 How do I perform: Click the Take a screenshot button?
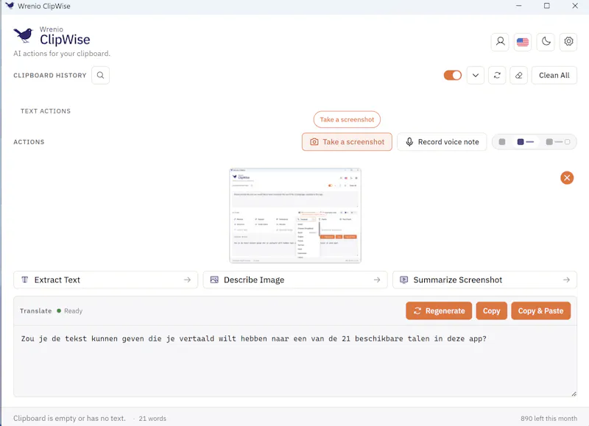(x=347, y=142)
